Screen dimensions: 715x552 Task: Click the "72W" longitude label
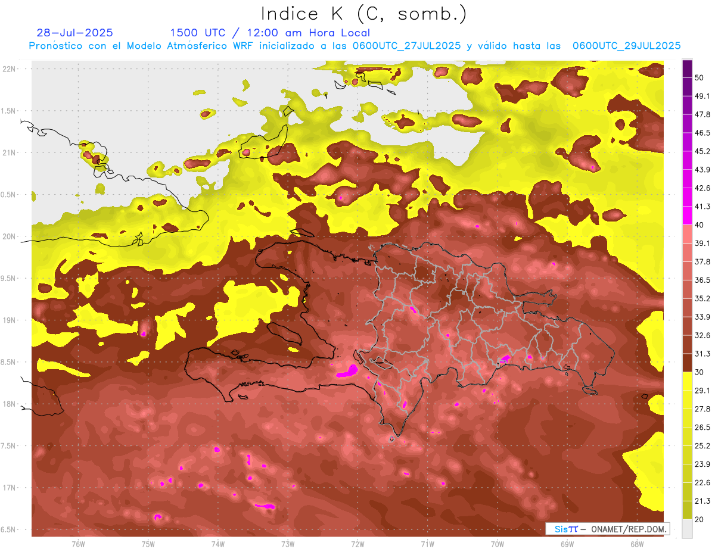tap(357, 544)
